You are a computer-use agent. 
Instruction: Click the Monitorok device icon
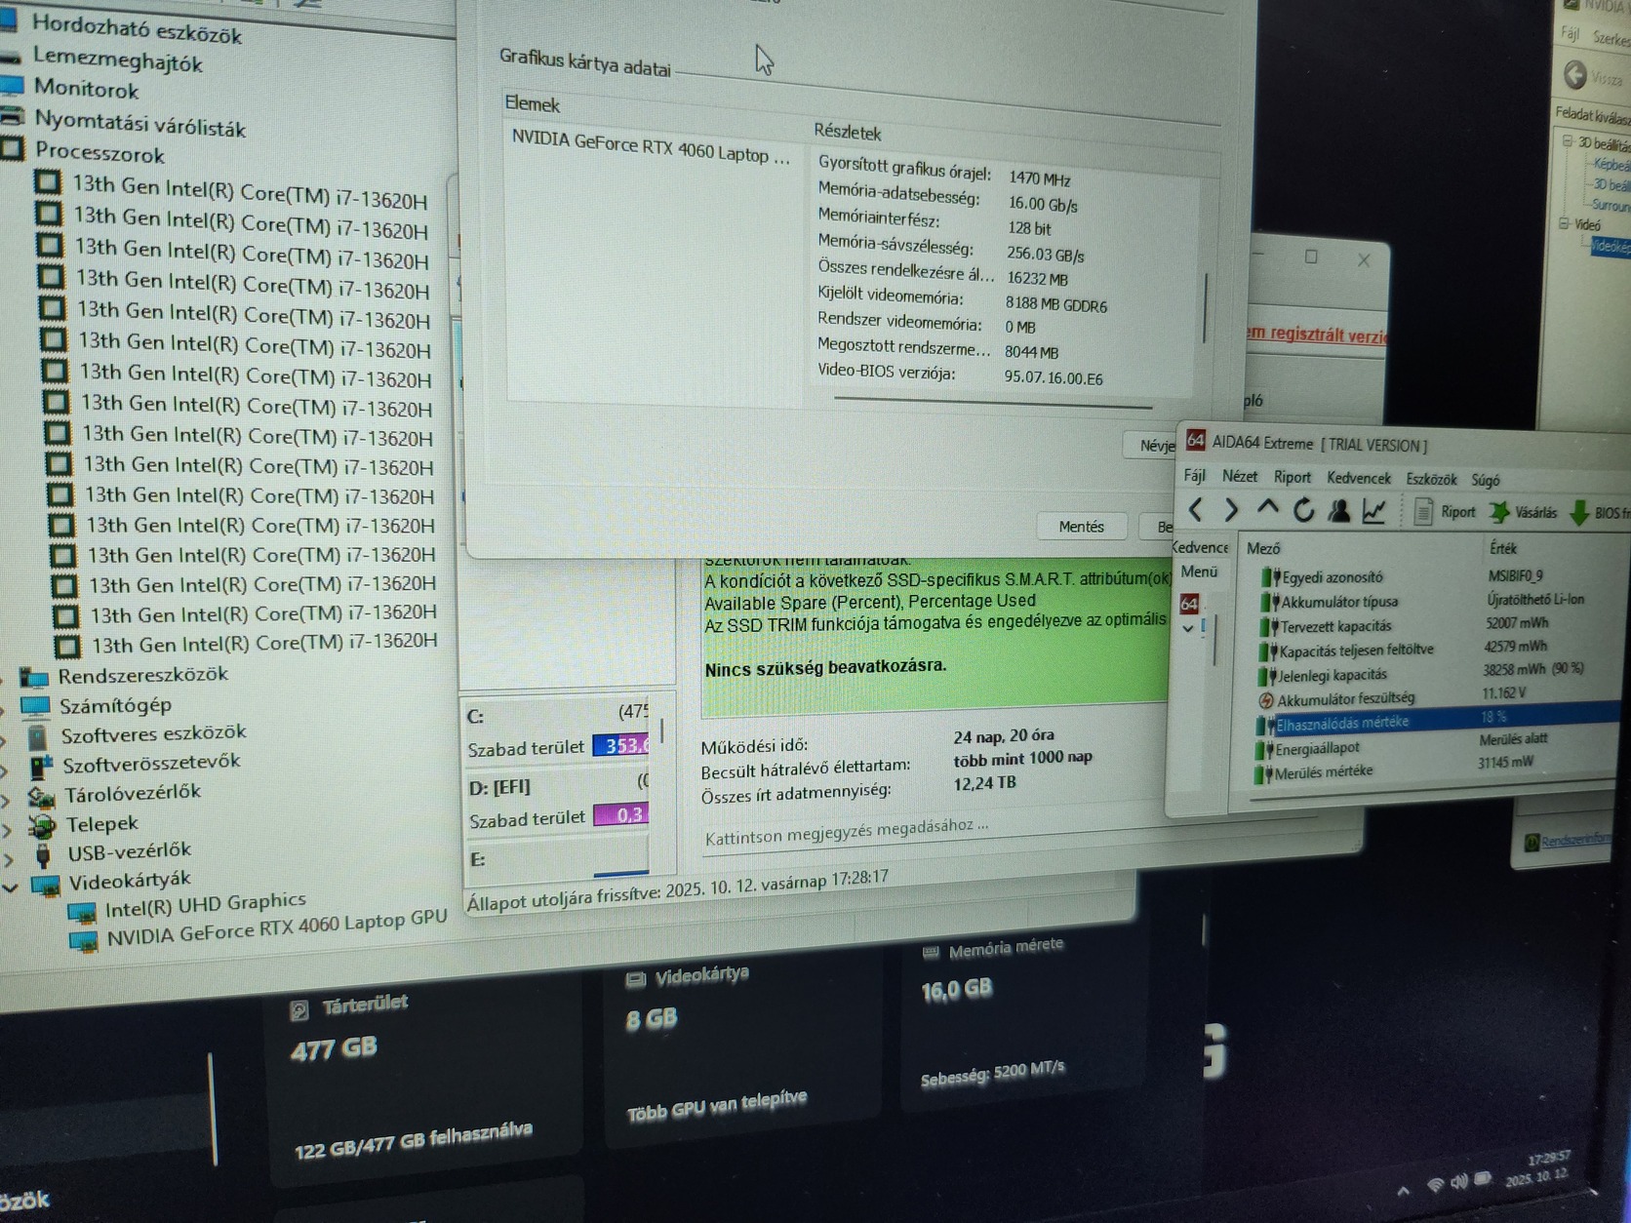[12, 86]
